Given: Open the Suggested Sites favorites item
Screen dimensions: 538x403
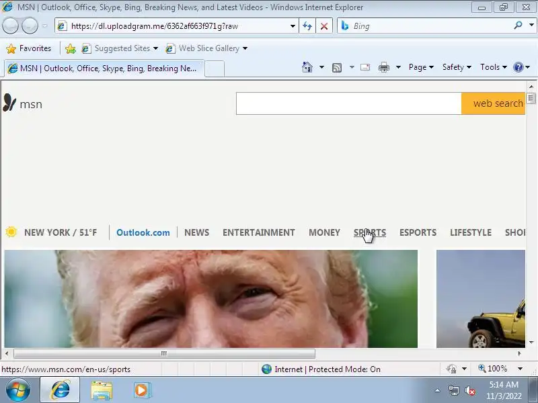Looking at the screenshot, I should click(120, 48).
